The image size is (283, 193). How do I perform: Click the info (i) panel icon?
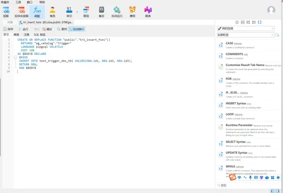(237, 22)
